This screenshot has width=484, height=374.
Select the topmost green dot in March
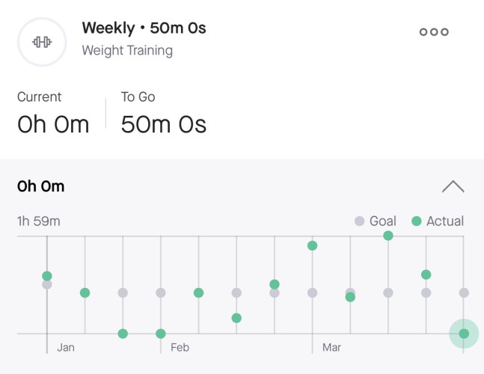coord(388,236)
